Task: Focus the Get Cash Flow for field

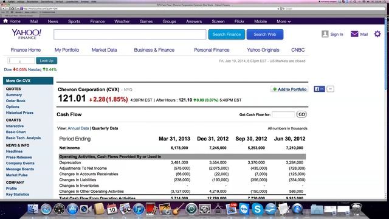Action: pos(283,114)
